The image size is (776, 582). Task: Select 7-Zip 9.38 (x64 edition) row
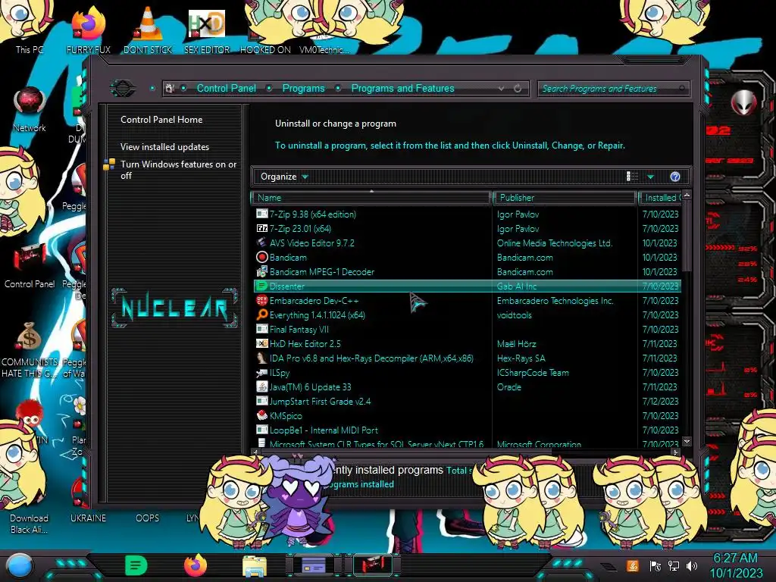[x=467, y=214]
